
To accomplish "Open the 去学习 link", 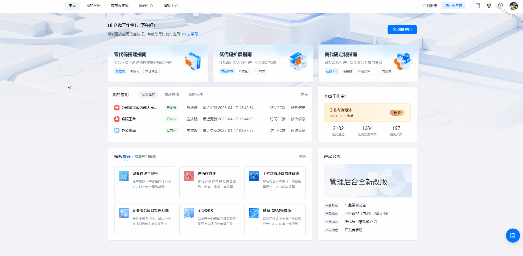I will pos(192,34).
